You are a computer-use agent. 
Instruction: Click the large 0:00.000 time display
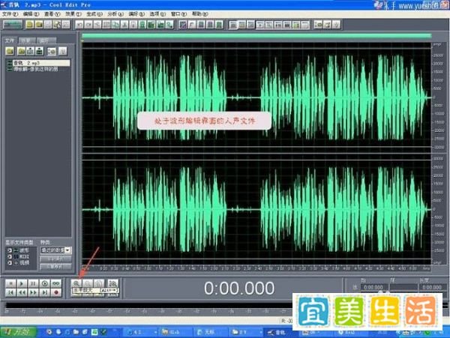pos(238,289)
